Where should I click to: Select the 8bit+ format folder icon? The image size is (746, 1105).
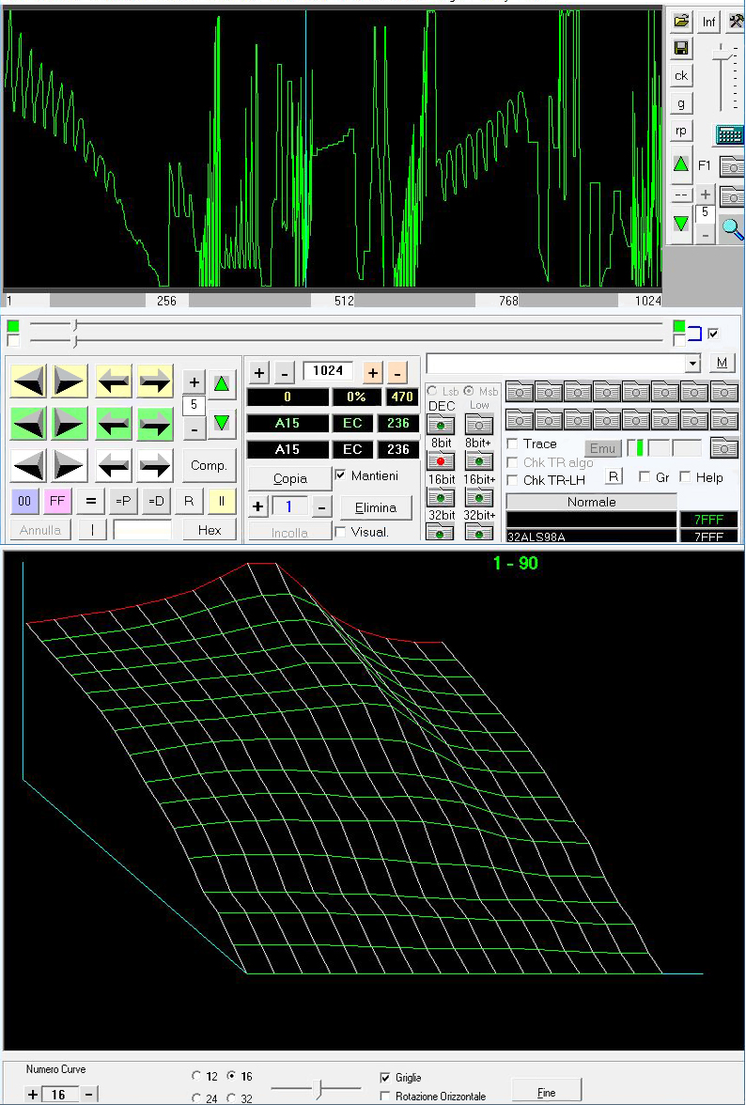(479, 461)
